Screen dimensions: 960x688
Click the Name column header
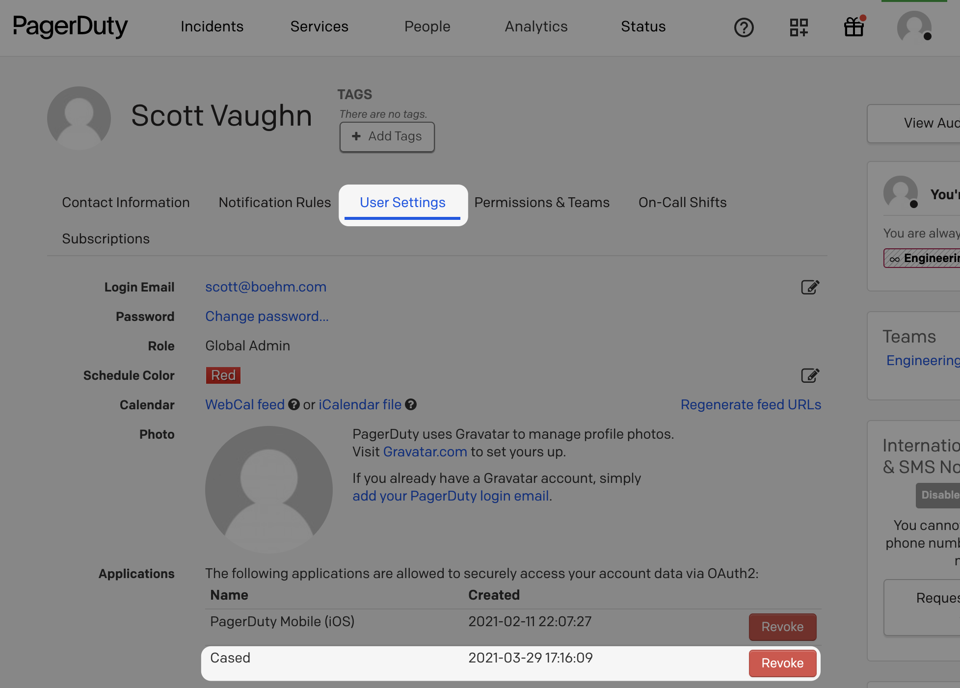click(229, 595)
